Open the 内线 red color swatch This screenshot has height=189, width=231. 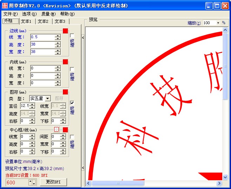coord(65,62)
